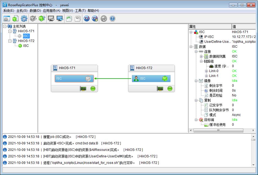Open the 数据(D) menu
The height and width of the screenshot is (175, 258).
pyautogui.click(x=35, y=11)
